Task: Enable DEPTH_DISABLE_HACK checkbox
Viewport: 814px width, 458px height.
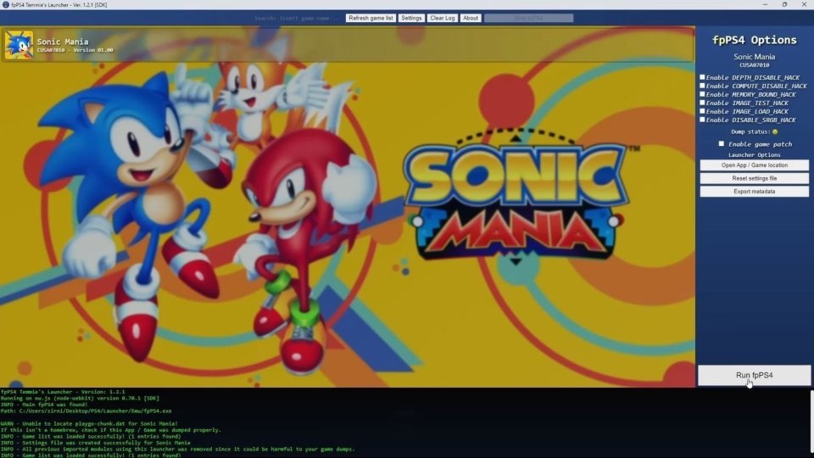Action: click(x=702, y=77)
